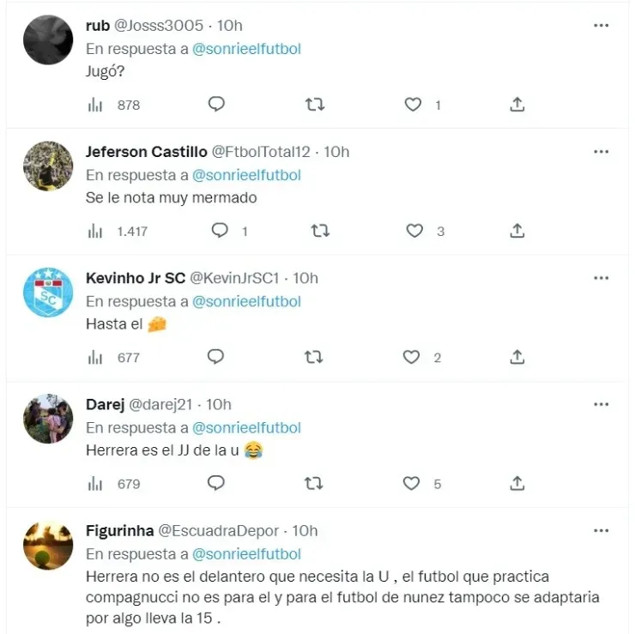Open @sonrieelfutbol mention in Figurinha's reply

click(246, 554)
